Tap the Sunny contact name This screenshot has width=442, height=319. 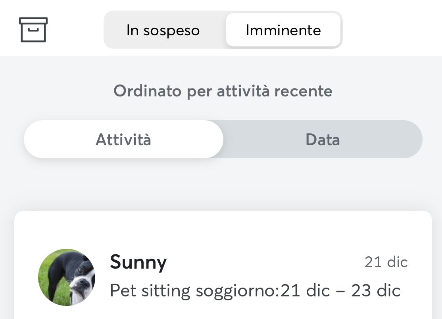[138, 262]
